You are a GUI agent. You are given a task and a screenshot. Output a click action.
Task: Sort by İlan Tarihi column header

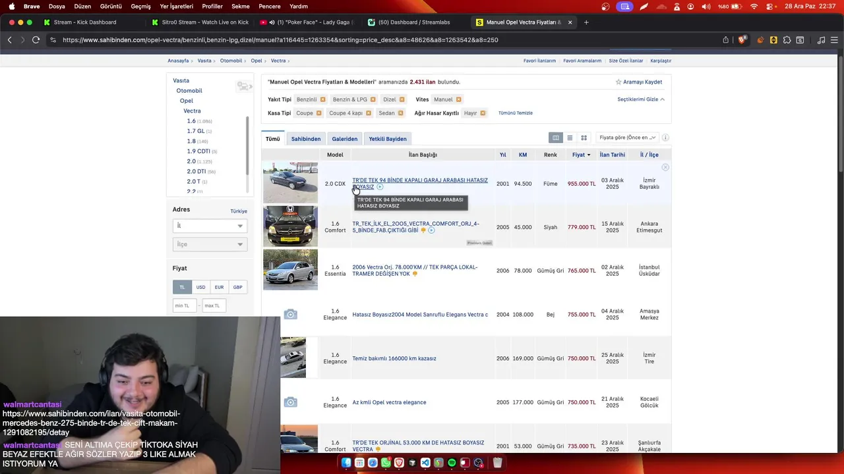(x=613, y=155)
